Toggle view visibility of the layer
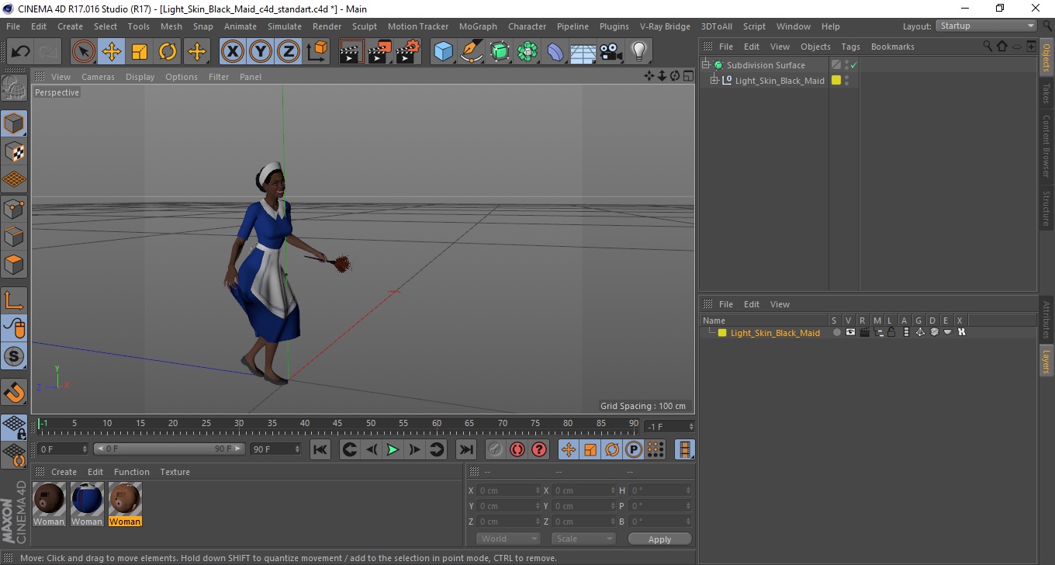 [850, 333]
